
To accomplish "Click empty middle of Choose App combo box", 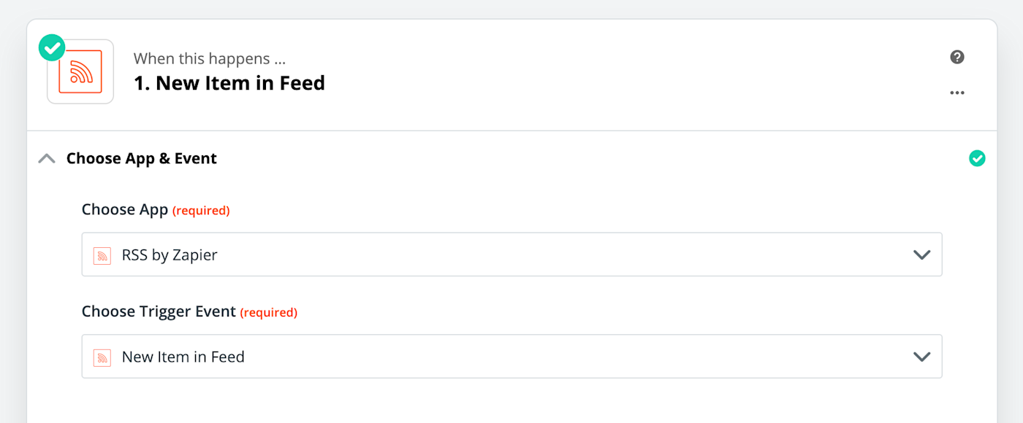I will 512,255.
